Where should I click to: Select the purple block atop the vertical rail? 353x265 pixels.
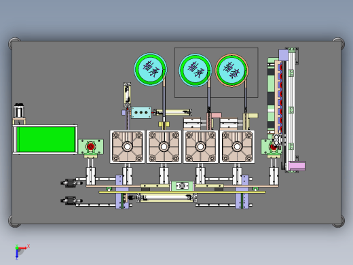coord(283,55)
